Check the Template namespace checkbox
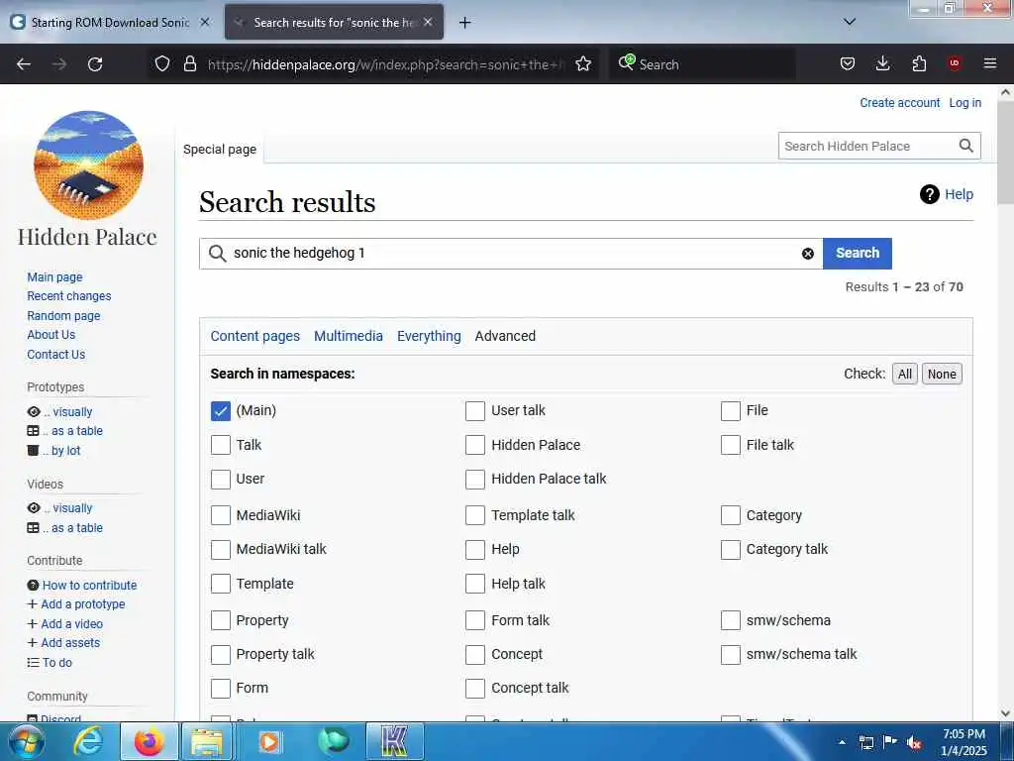The image size is (1014, 761). 221,584
